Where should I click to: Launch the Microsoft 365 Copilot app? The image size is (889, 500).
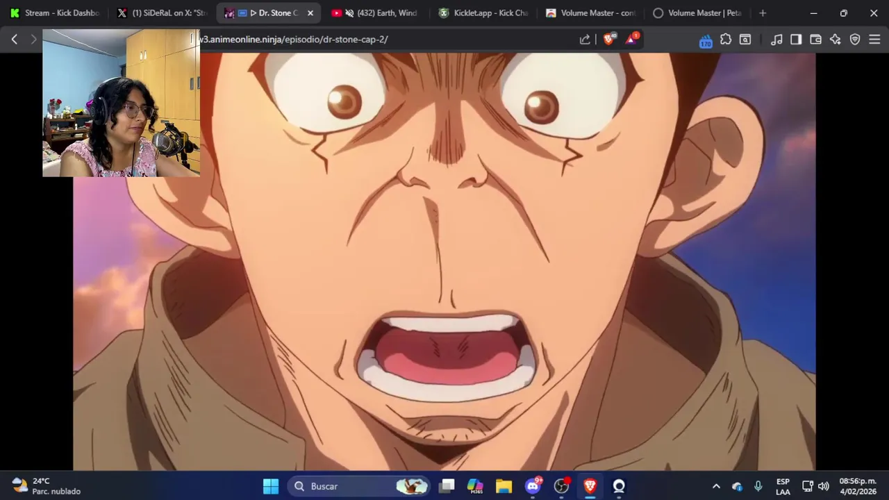475,486
